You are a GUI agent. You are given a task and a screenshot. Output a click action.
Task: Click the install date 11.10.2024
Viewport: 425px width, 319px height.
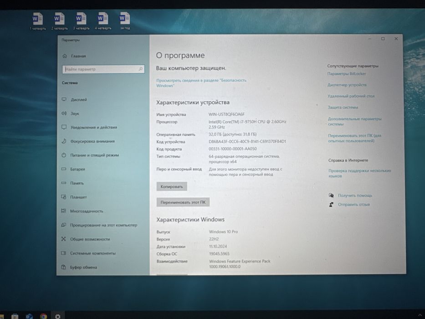[218, 246]
